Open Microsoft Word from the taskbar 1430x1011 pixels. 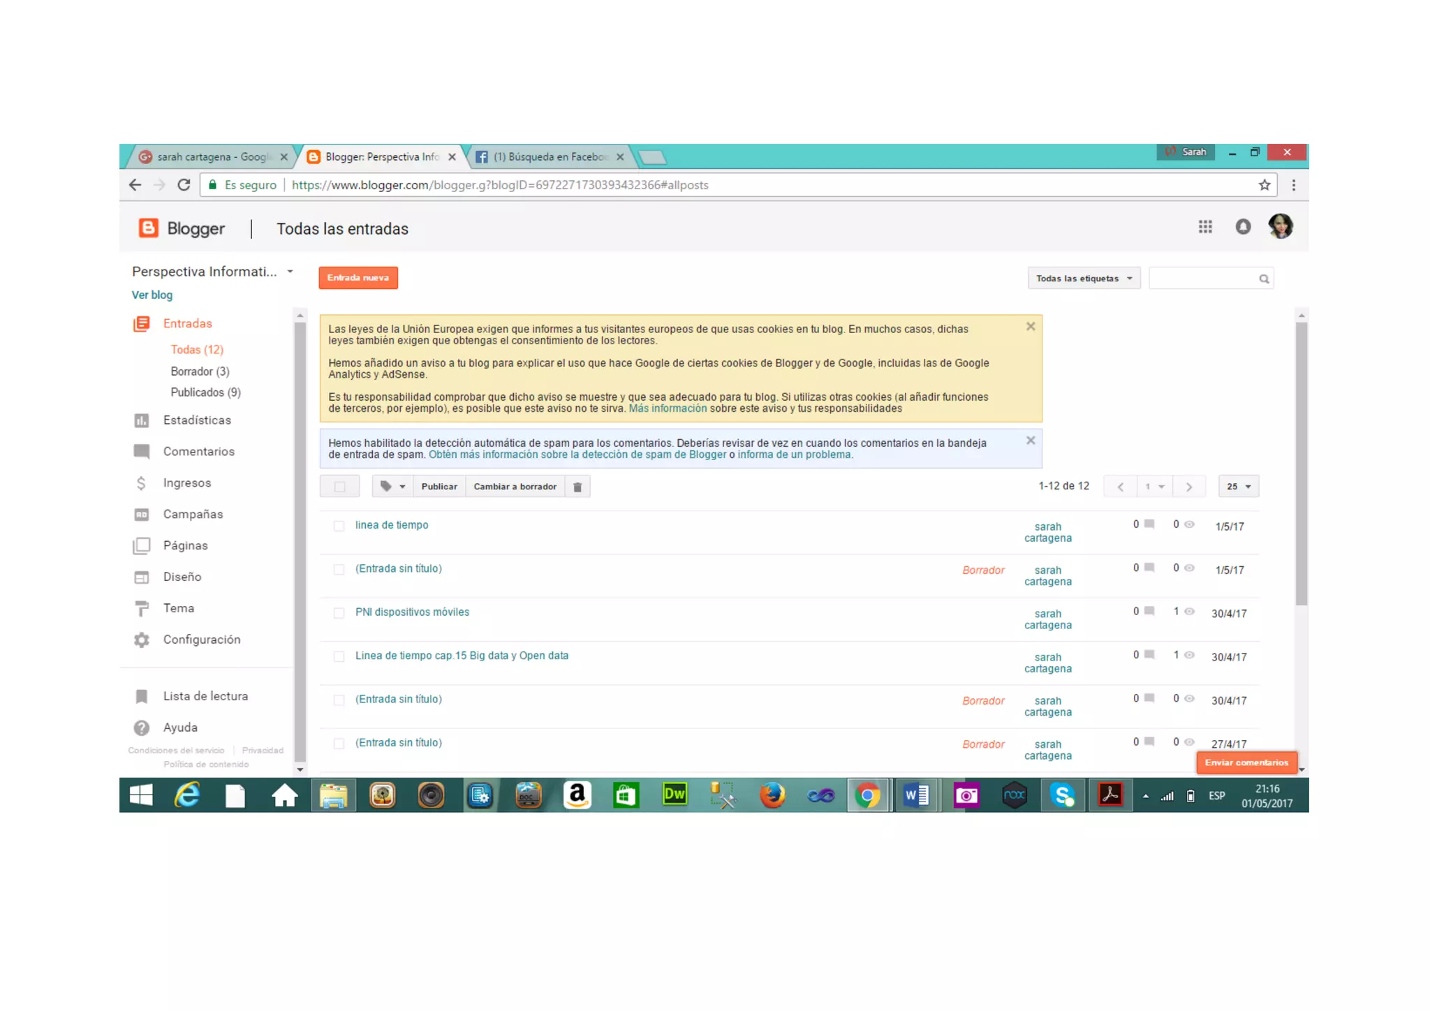[x=916, y=795]
